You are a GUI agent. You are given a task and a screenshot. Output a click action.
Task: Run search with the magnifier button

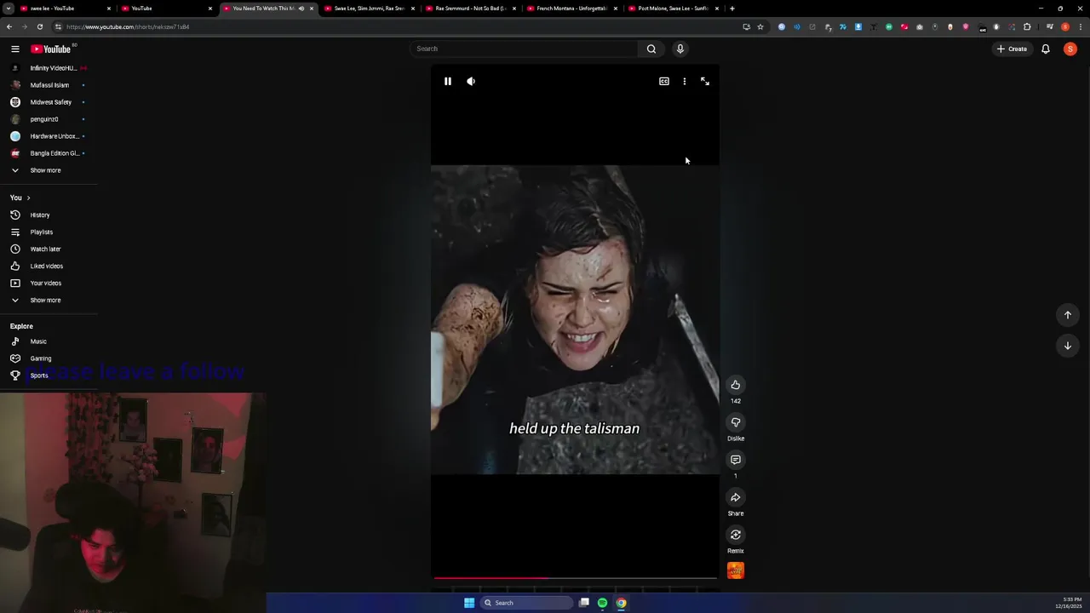tap(651, 49)
